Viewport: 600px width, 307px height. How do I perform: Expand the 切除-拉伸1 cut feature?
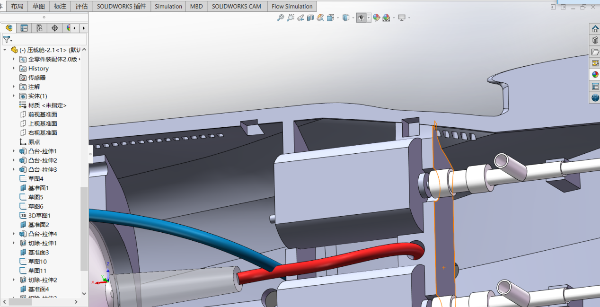click(14, 243)
